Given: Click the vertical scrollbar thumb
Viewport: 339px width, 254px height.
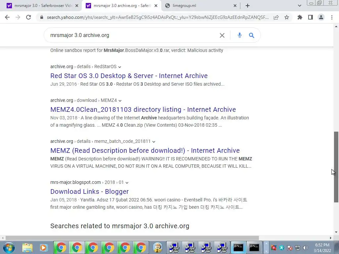Looking at the screenshot, I should point(336,167).
